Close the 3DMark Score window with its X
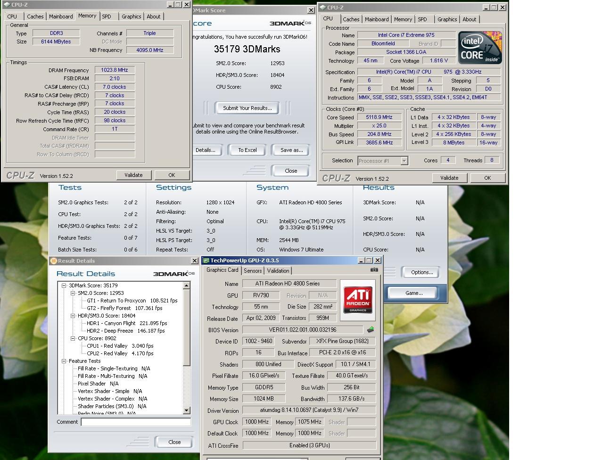This screenshot has width=594, height=460. coord(311,10)
